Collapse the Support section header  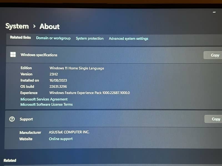(x=111, y=119)
